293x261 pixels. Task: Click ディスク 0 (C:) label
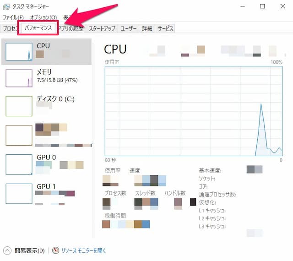[x=55, y=99]
